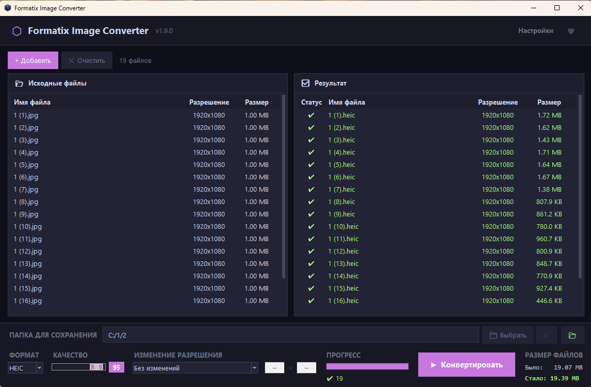The image size is (591, 387).
Task: Click the 19 файлов file count label
Action: (135, 61)
